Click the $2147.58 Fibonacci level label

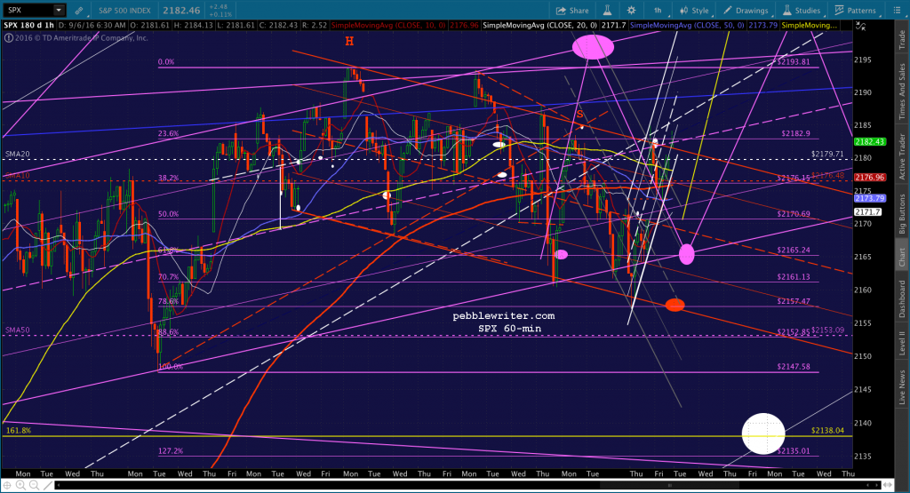[x=794, y=367]
